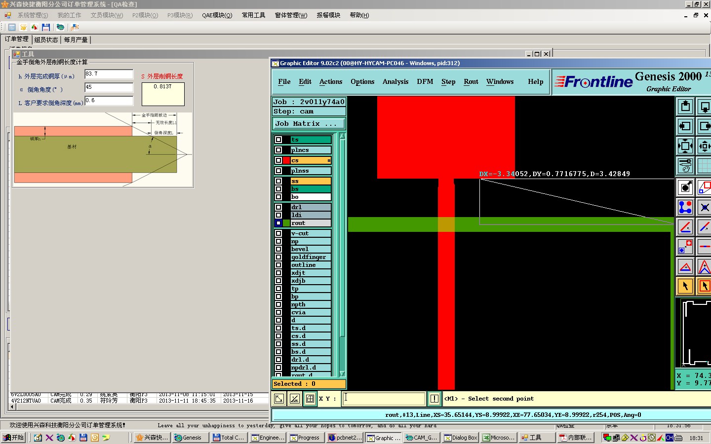Click the 外层完成铜厚 input showing 83.7
This screenshot has height=444, width=711.
(x=109, y=74)
